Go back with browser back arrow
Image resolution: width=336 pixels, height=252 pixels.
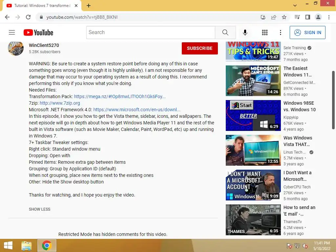tap(7, 17)
